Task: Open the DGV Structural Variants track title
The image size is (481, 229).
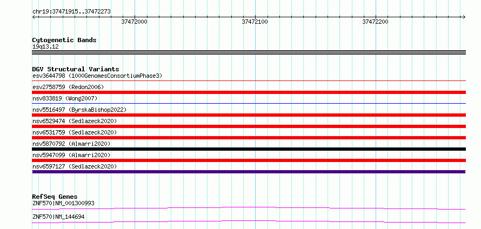Action: (76, 69)
